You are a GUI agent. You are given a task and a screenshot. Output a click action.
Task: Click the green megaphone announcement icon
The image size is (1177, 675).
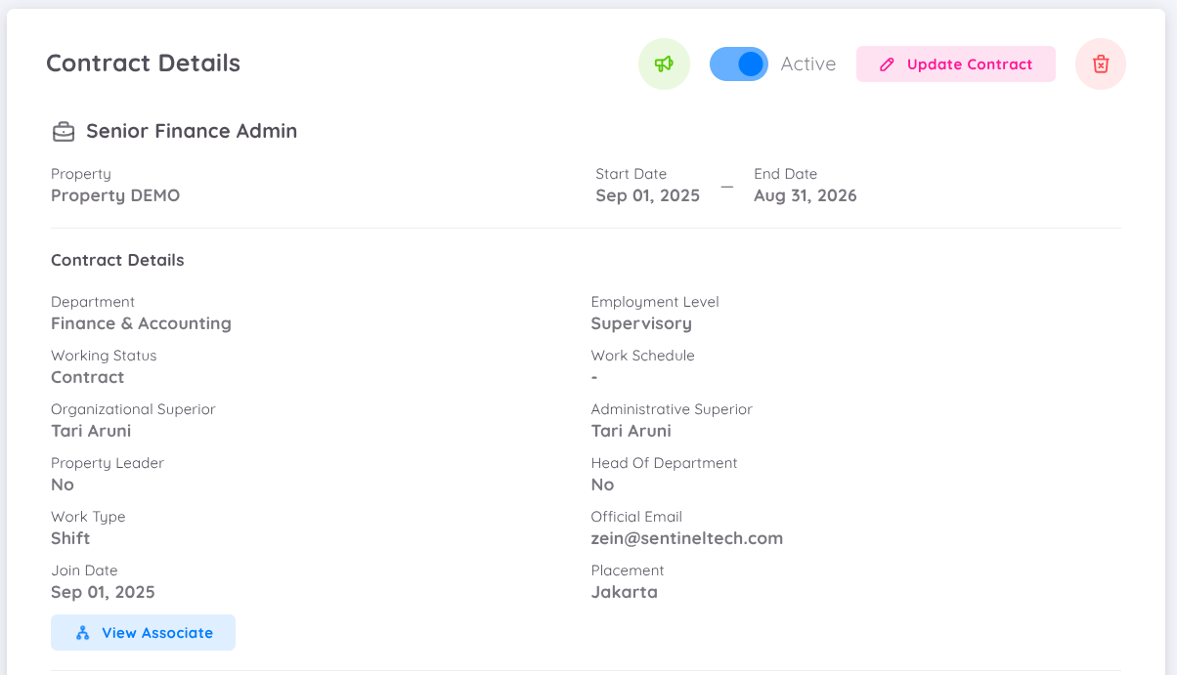(x=664, y=63)
